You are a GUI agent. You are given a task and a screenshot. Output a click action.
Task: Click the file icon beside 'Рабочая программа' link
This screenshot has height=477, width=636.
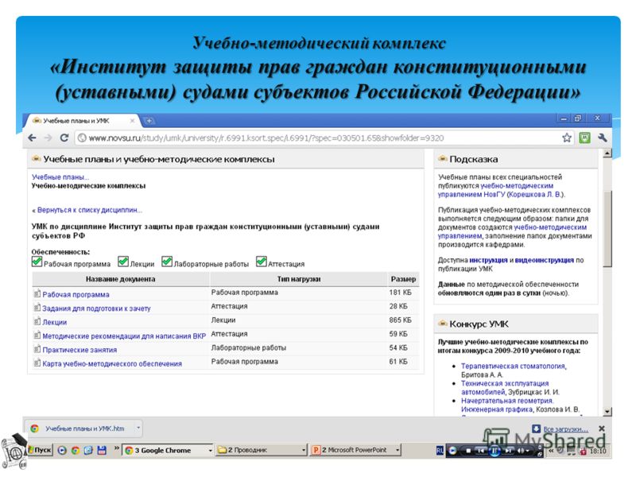[37, 293]
